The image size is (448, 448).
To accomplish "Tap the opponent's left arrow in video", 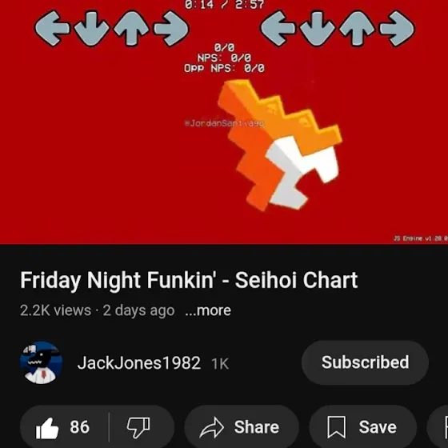I will (52, 28).
